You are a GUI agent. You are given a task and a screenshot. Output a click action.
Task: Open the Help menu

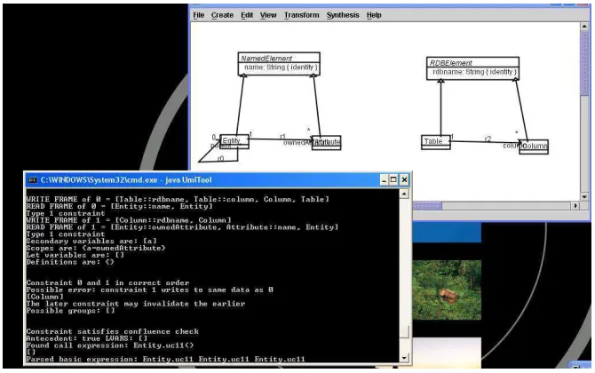[374, 15]
